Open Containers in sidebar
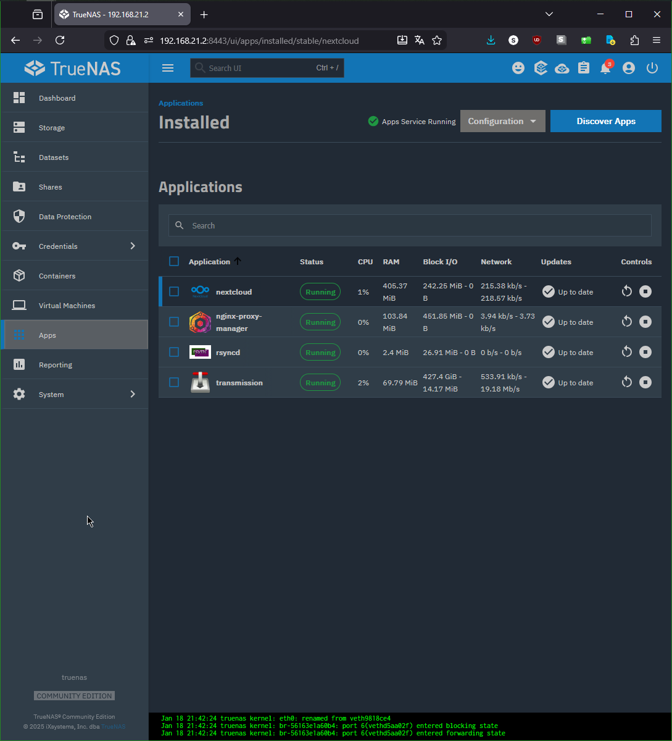672x741 pixels. click(x=75, y=275)
